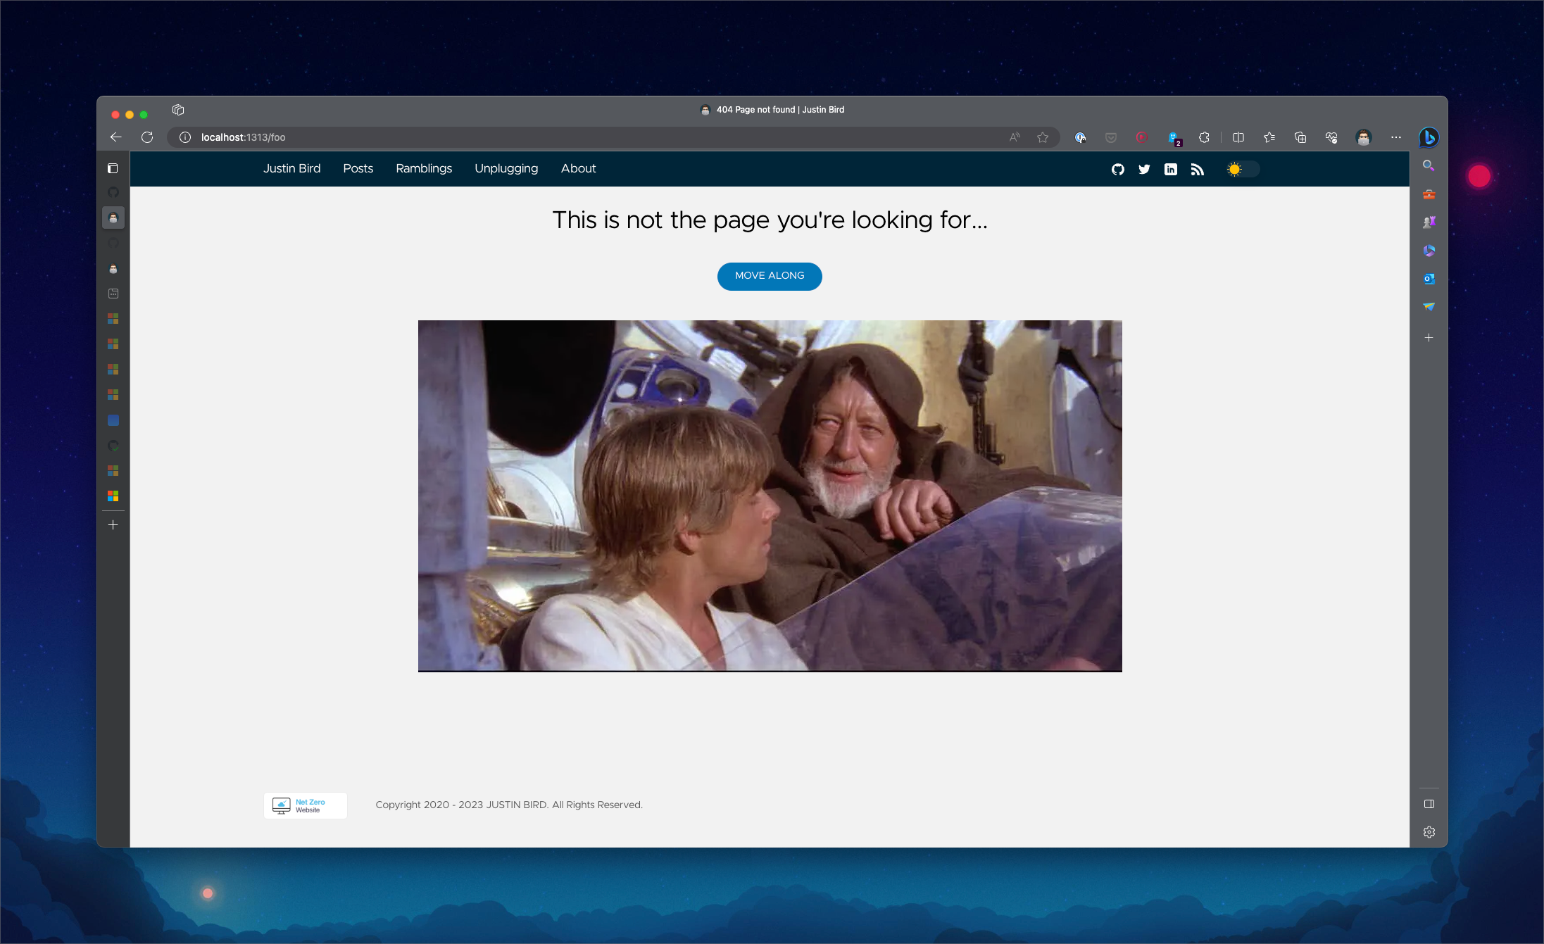Click inside the address bar
The height and width of the screenshot is (944, 1544).
(x=493, y=137)
